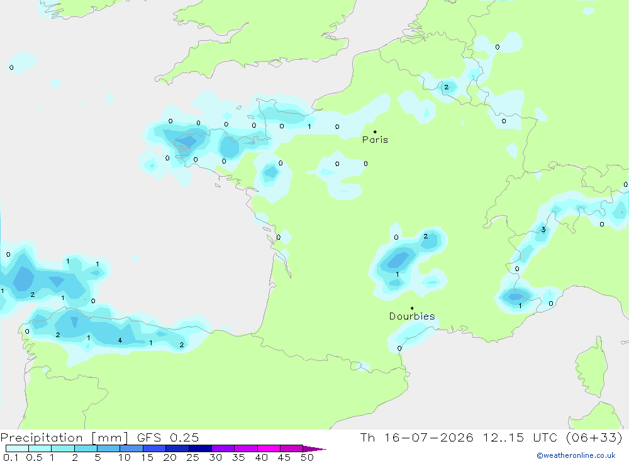Click the value "2" near Luxembourg border
The height and width of the screenshot is (461, 629).
pyautogui.click(x=447, y=87)
